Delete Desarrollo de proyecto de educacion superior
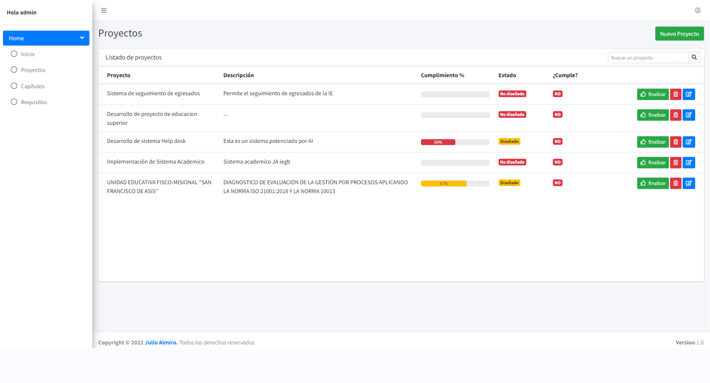710x383 pixels. click(676, 115)
